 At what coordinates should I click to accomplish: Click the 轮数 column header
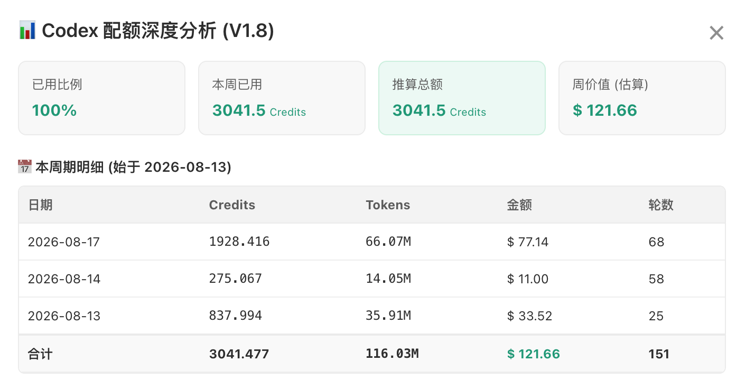pyautogui.click(x=661, y=205)
